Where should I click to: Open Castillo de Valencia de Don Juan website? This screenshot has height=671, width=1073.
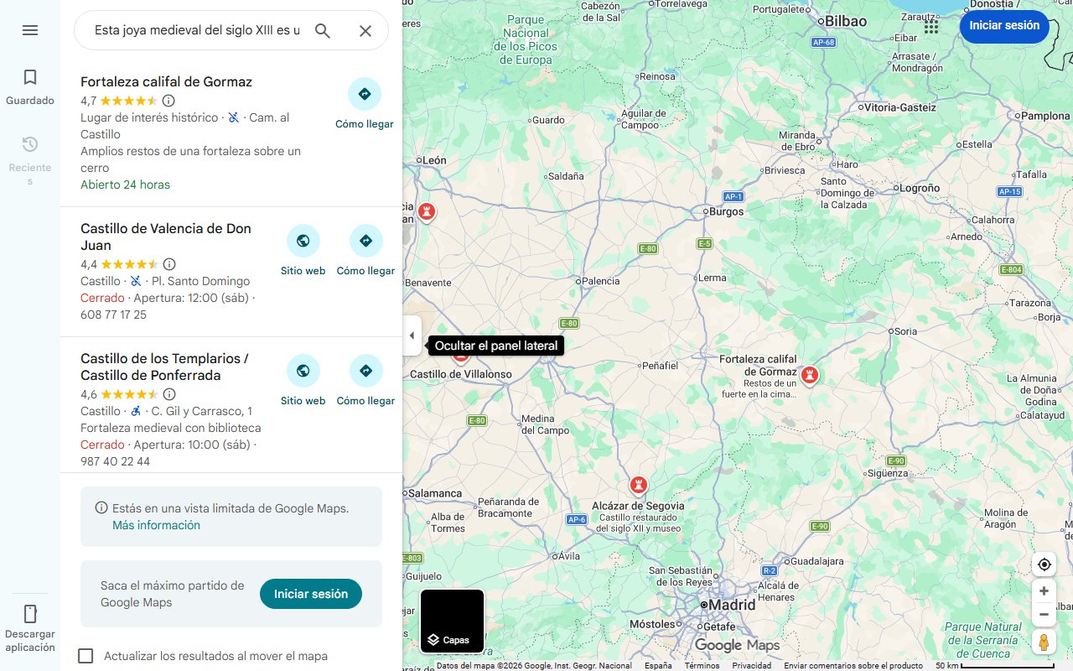pos(303,251)
